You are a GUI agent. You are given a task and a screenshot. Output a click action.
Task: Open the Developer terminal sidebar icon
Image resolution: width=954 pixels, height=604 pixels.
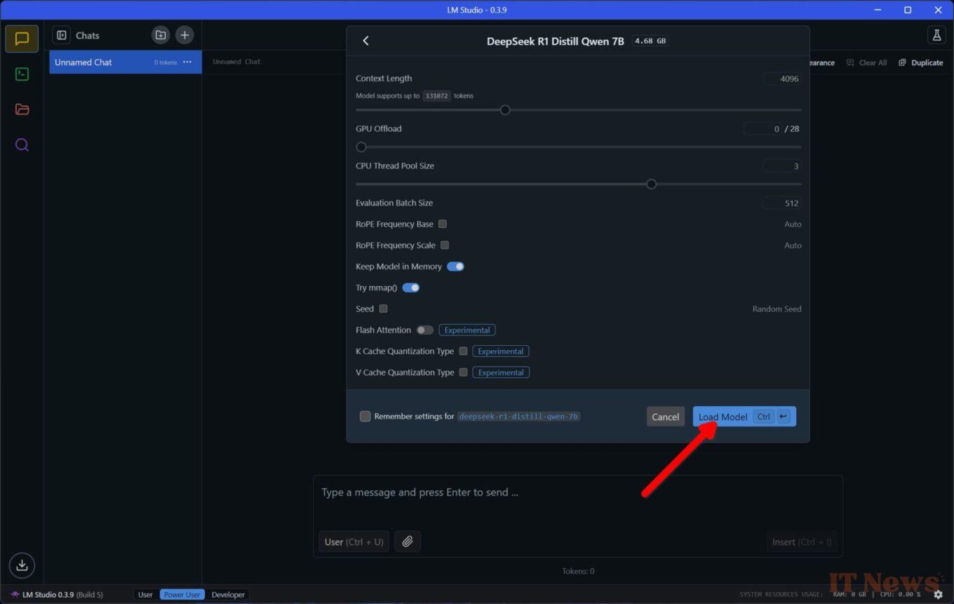(22, 74)
